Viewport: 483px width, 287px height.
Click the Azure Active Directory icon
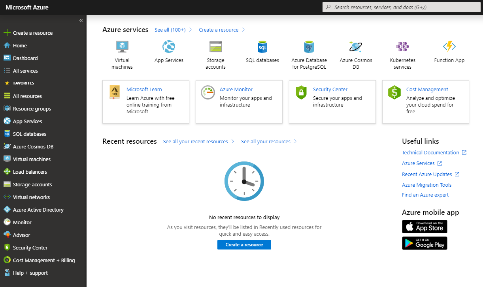click(7, 210)
